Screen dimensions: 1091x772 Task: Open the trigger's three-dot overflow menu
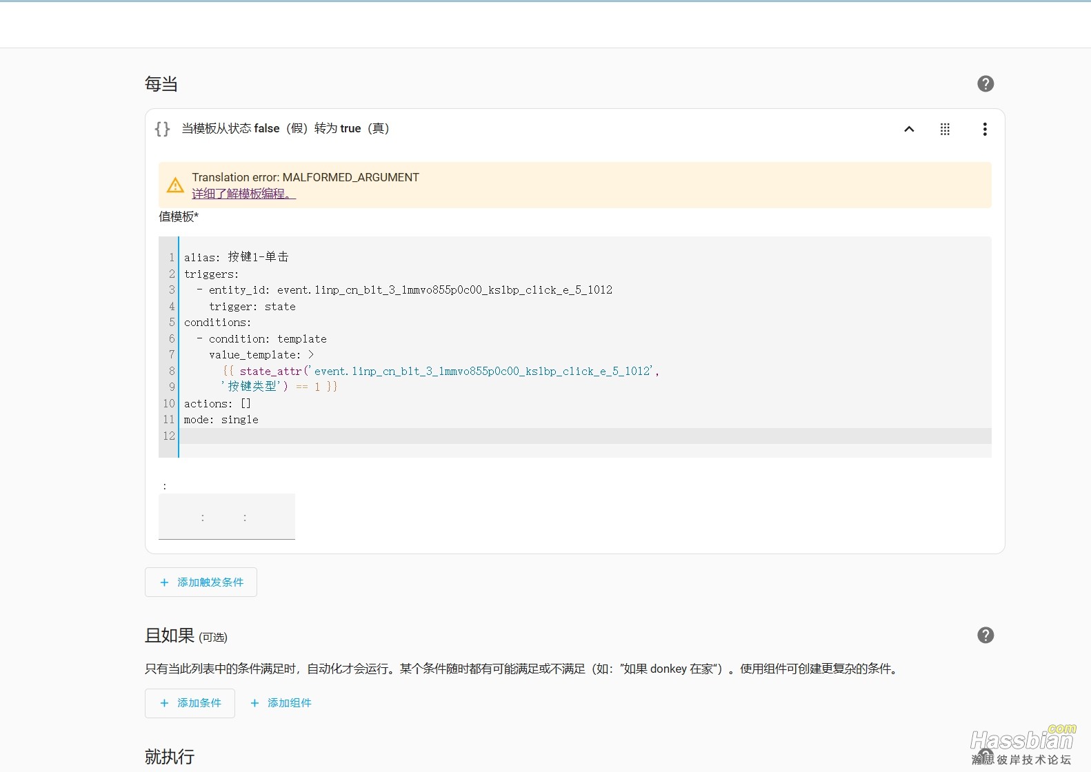984,129
